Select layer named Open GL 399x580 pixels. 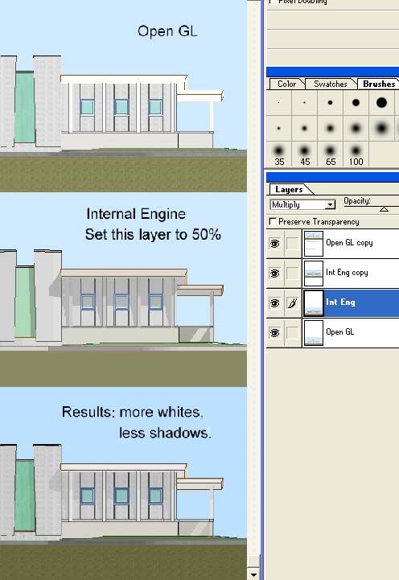coord(339,331)
